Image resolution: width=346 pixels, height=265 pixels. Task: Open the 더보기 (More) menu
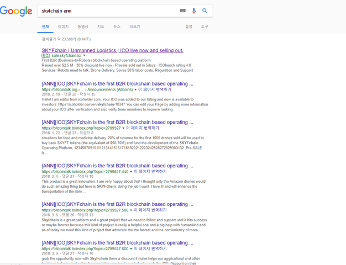(x=135, y=26)
